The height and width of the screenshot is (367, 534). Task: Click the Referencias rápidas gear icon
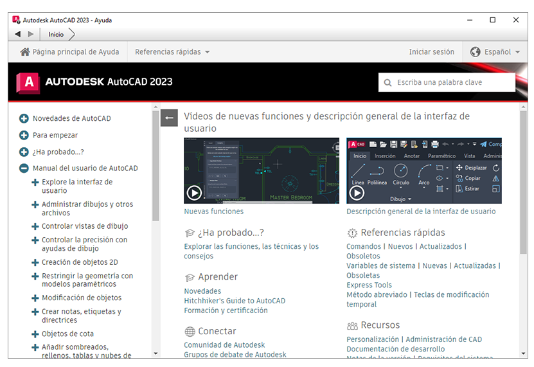pos(352,233)
